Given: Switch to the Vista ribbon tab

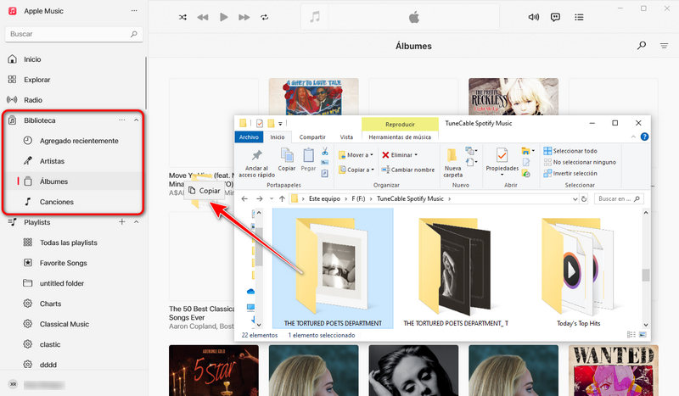Looking at the screenshot, I should [346, 137].
